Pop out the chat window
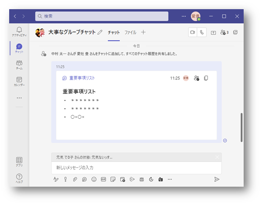Image resolution: width=262 pixels, height=205 pixels. pos(235,32)
